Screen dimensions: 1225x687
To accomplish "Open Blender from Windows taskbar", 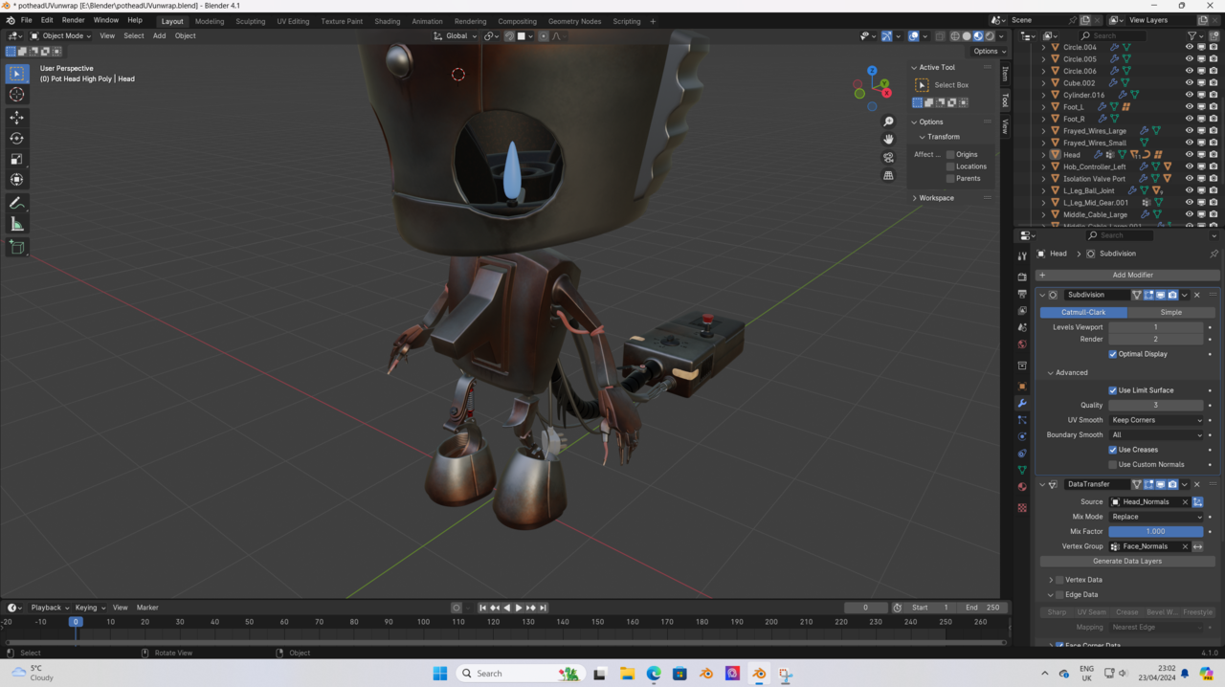I will point(758,674).
